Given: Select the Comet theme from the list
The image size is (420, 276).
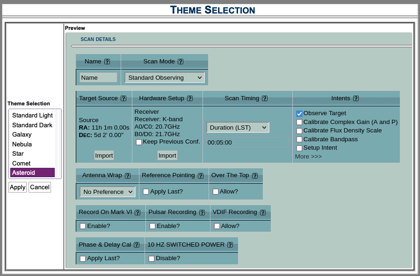Looking at the screenshot, I should coord(21,163).
